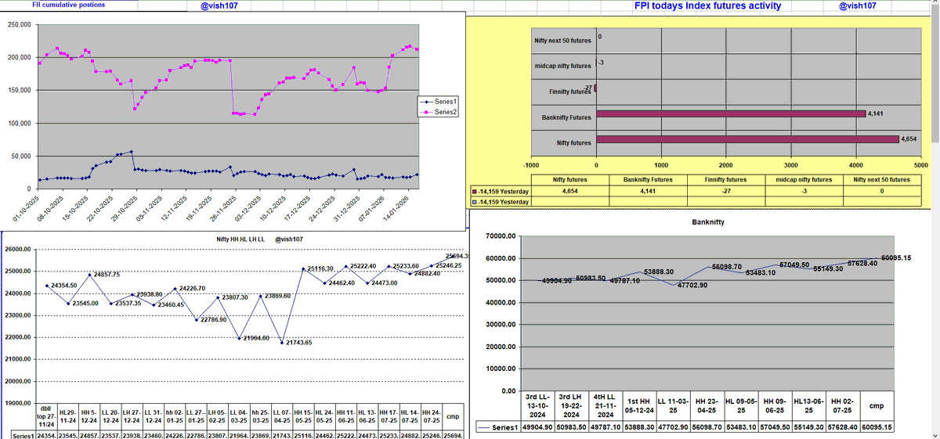
Task: Click the 22786.90 data label on Nifty chart
Action: (213, 319)
